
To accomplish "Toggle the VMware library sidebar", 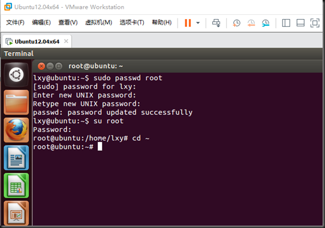I will pos(286,23).
